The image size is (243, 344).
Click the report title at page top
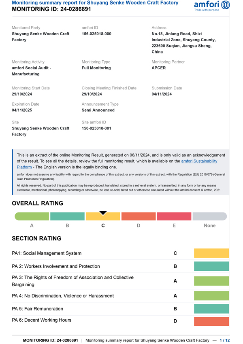95,3
